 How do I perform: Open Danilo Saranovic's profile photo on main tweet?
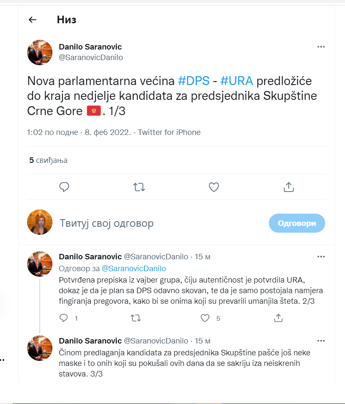pyautogui.click(x=40, y=52)
